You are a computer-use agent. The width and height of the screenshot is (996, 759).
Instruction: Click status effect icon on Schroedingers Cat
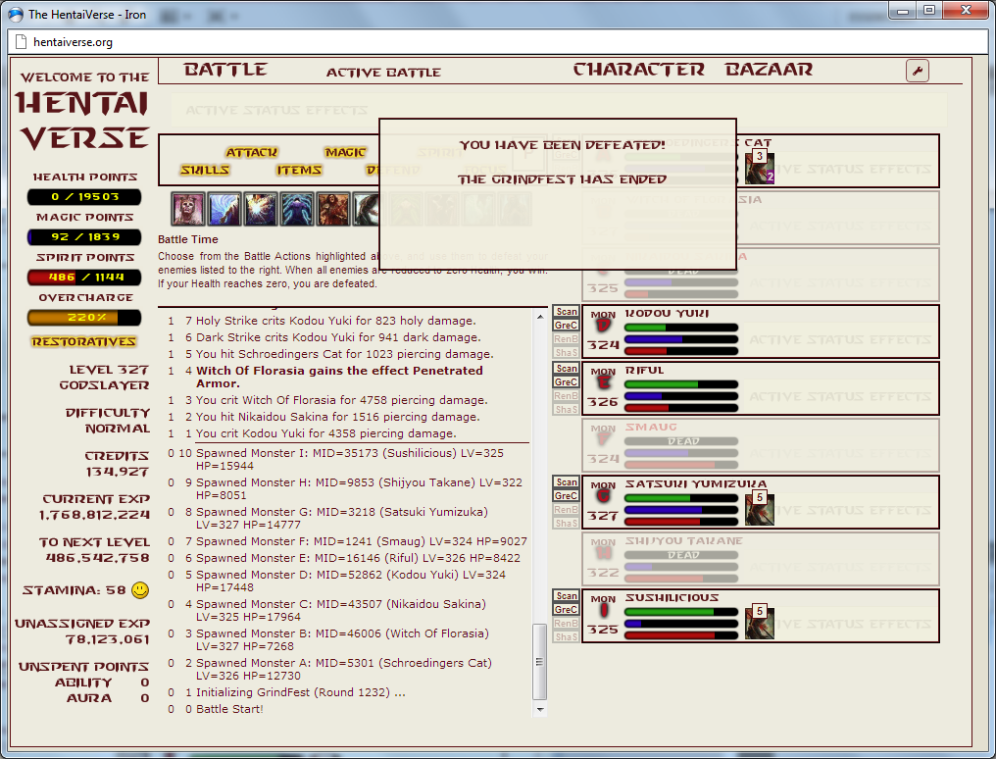coord(760,167)
